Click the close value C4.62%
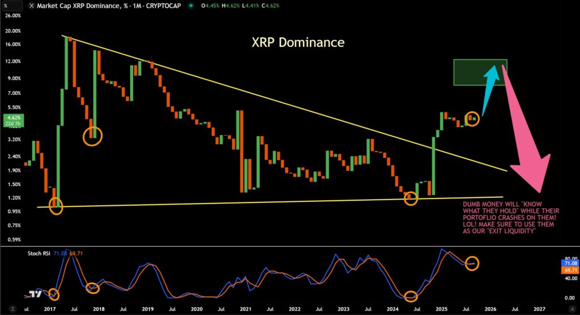The height and width of the screenshot is (315, 580). (x=270, y=6)
